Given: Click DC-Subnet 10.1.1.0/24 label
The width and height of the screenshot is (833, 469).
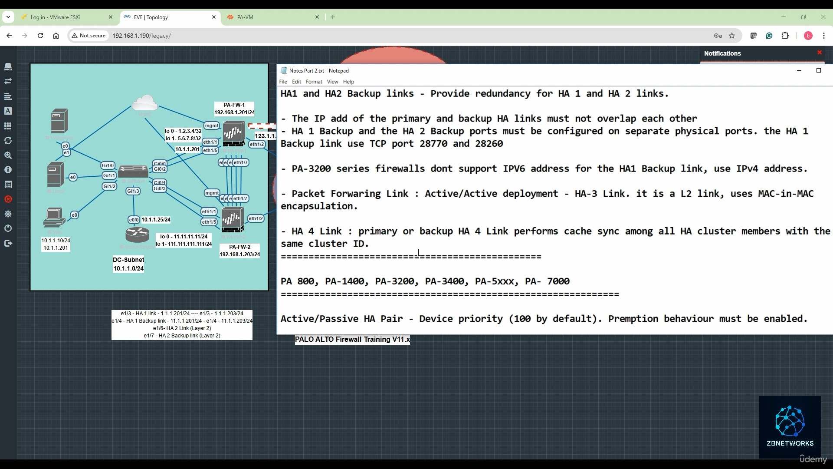Looking at the screenshot, I should [x=128, y=264].
